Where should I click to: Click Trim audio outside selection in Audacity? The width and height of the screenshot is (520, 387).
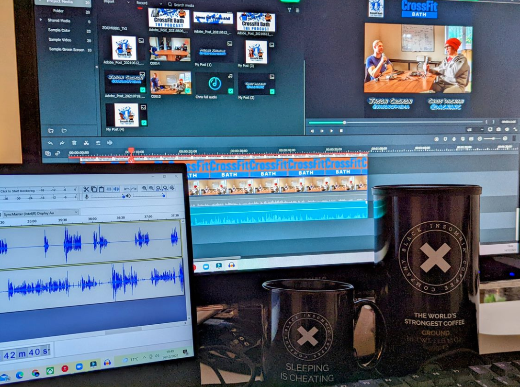[x=109, y=189]
